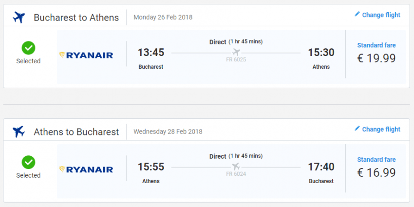Screen dimensions: 414x207
Task: Toggle the green Selected checkmark for return flight
Action: pyautogui.click(x=28, y=162)
